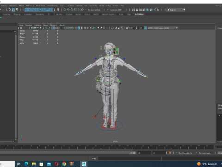222x167 pixels.
Task: Open Microsoft Edge from the taskbar
Action: tap(26, 164)
